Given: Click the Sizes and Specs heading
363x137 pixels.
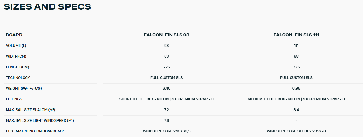Looking at the screenshot, I should [47, 7].
